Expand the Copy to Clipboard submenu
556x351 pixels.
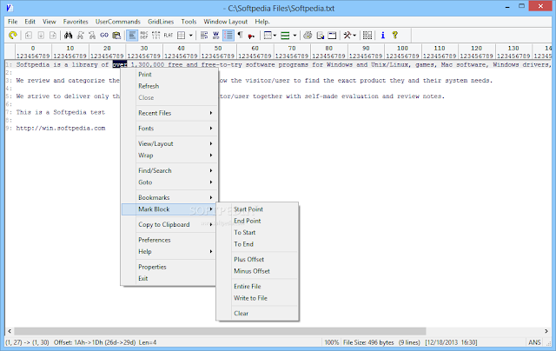click(169, 224)
